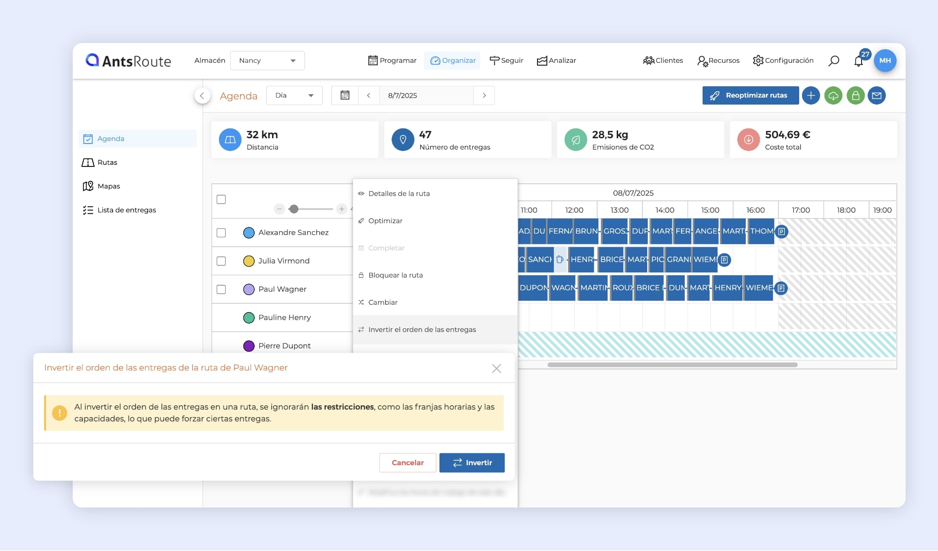
Task: Expand the Día view dropdown
Action: [294, 96]
